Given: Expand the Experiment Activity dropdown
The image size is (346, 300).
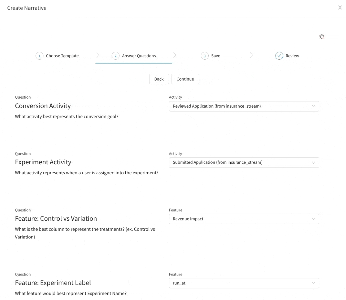Looking at the screenshot, I should (244, 162).
